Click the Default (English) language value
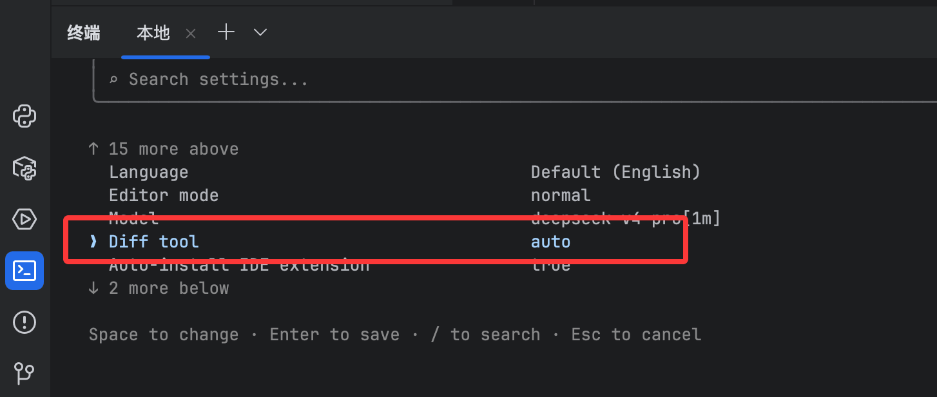Screen dimensions: 937x397 [x=615, y=172]
